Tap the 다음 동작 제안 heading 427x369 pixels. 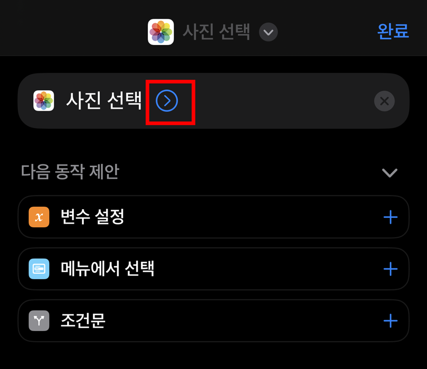[70, 172]
